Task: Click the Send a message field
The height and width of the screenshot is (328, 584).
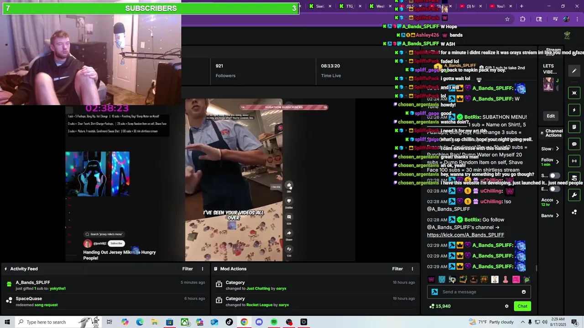Action: pos(479,292)
